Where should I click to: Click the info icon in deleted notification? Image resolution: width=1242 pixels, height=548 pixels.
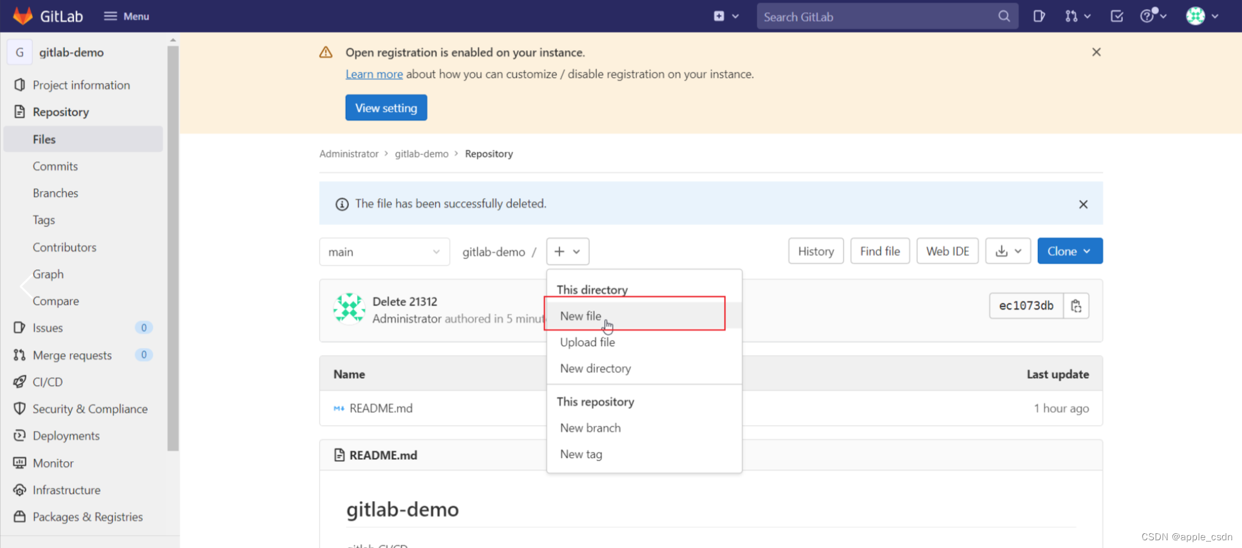pyautogui.click(x=342, y=204)
